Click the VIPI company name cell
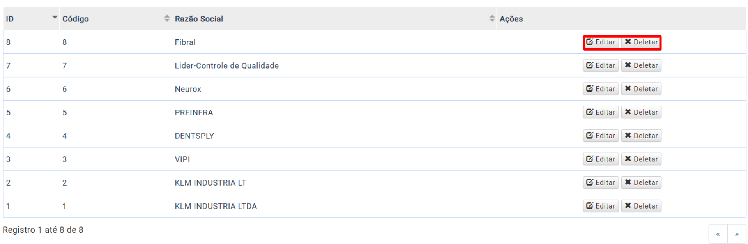 click(x=182, y=159)
